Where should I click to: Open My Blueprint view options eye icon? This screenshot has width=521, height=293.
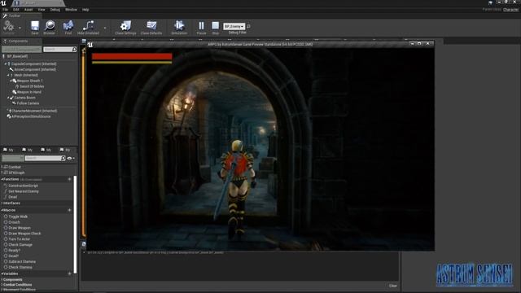point(71,158)
